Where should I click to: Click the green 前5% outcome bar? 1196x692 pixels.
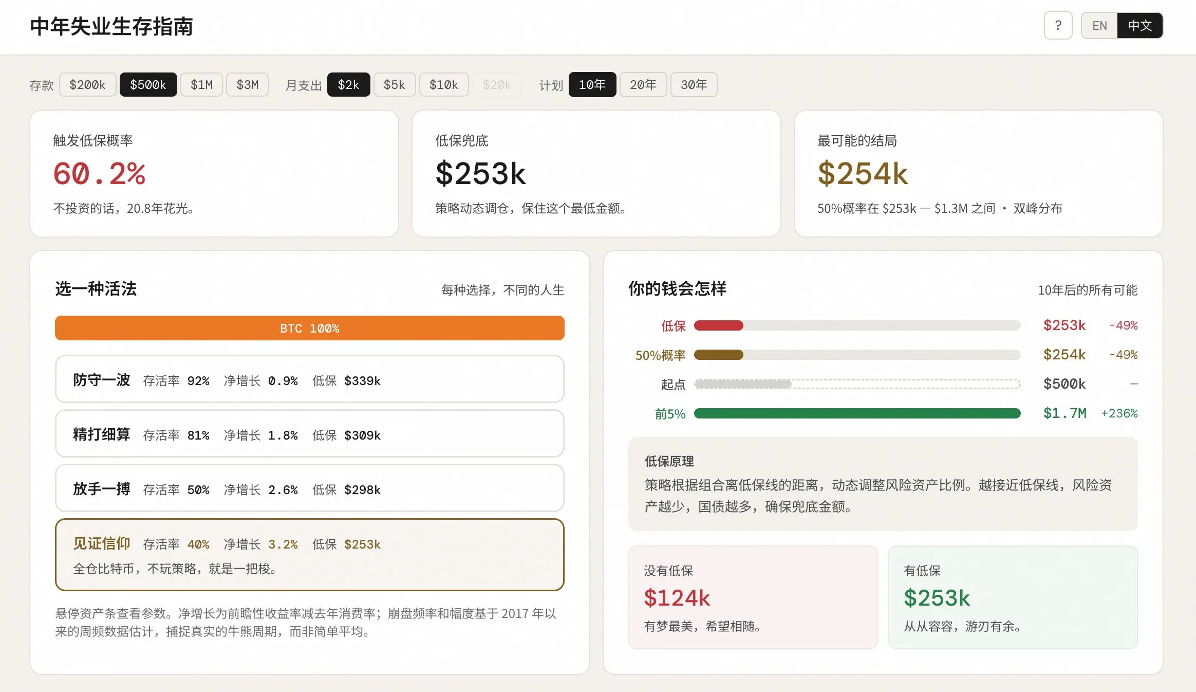pos(856,414)
